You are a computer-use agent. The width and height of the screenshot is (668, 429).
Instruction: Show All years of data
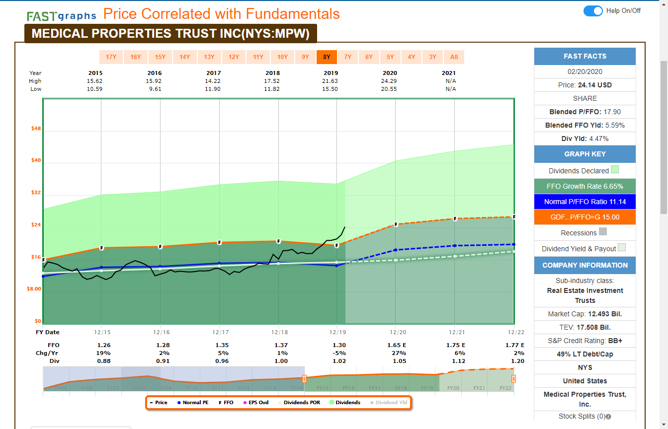(454, 57)
